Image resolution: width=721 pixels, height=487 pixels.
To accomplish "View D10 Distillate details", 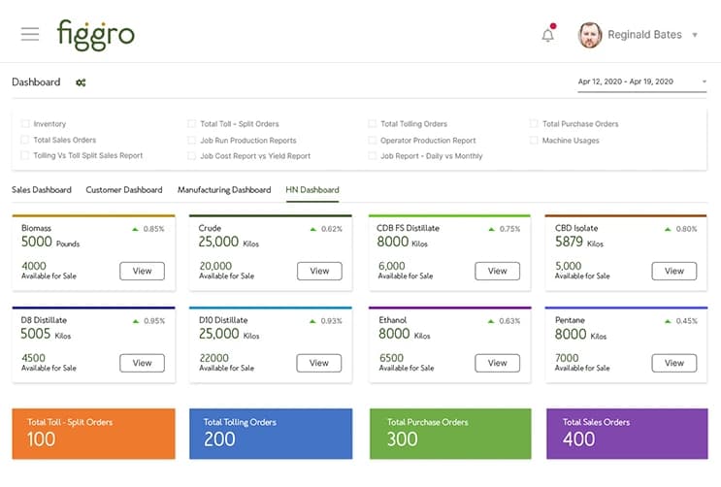I will 319,363.
